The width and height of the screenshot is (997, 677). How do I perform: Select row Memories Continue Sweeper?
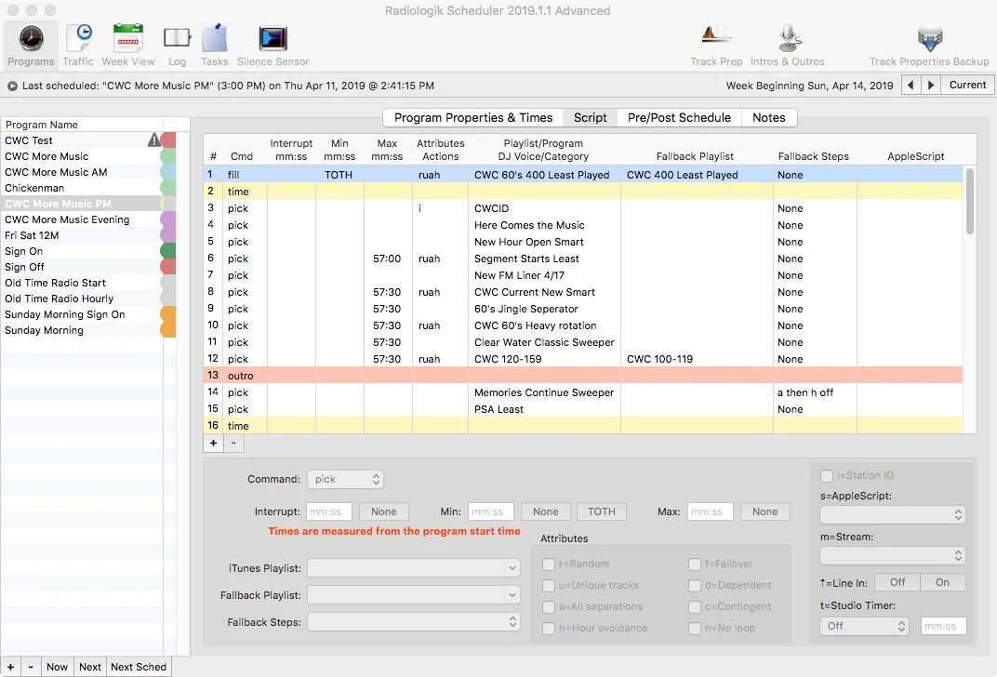click(x=583, y=392)
